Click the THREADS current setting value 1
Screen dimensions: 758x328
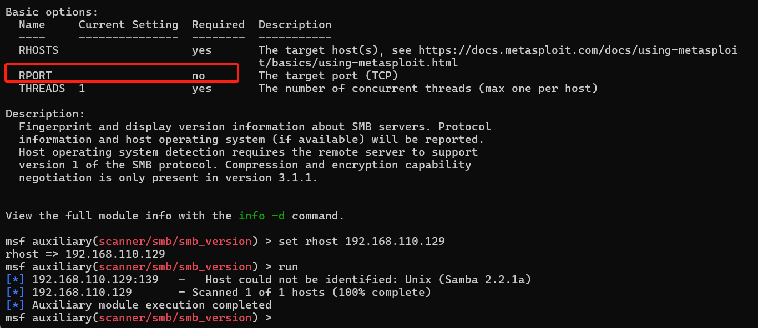click(x=82, y=88)
